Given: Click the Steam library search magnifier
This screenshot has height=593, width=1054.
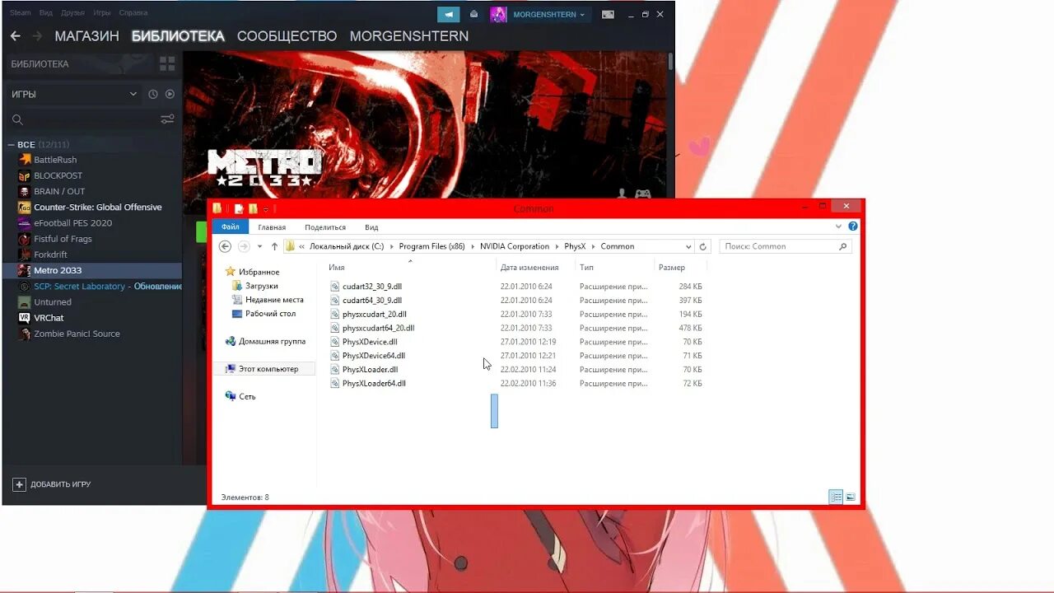Looking at the screenshot, I should click(x=17, y=119).
